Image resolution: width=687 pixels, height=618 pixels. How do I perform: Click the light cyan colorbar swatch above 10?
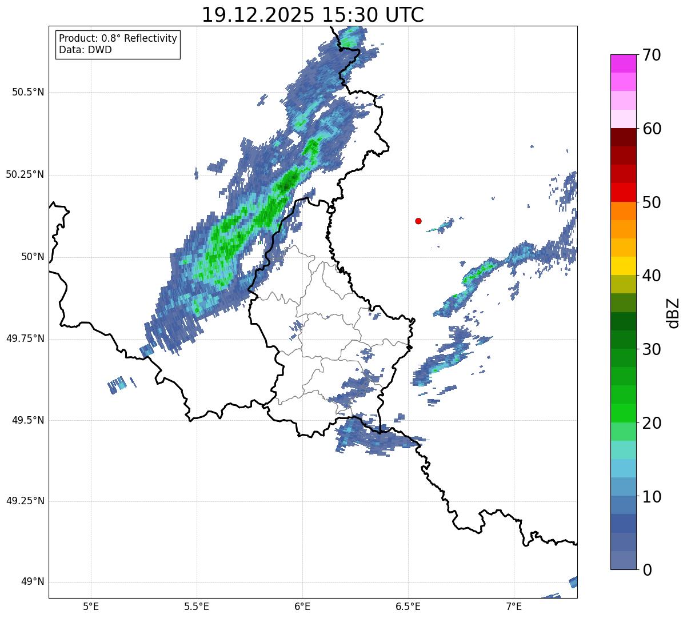point(623,468)
